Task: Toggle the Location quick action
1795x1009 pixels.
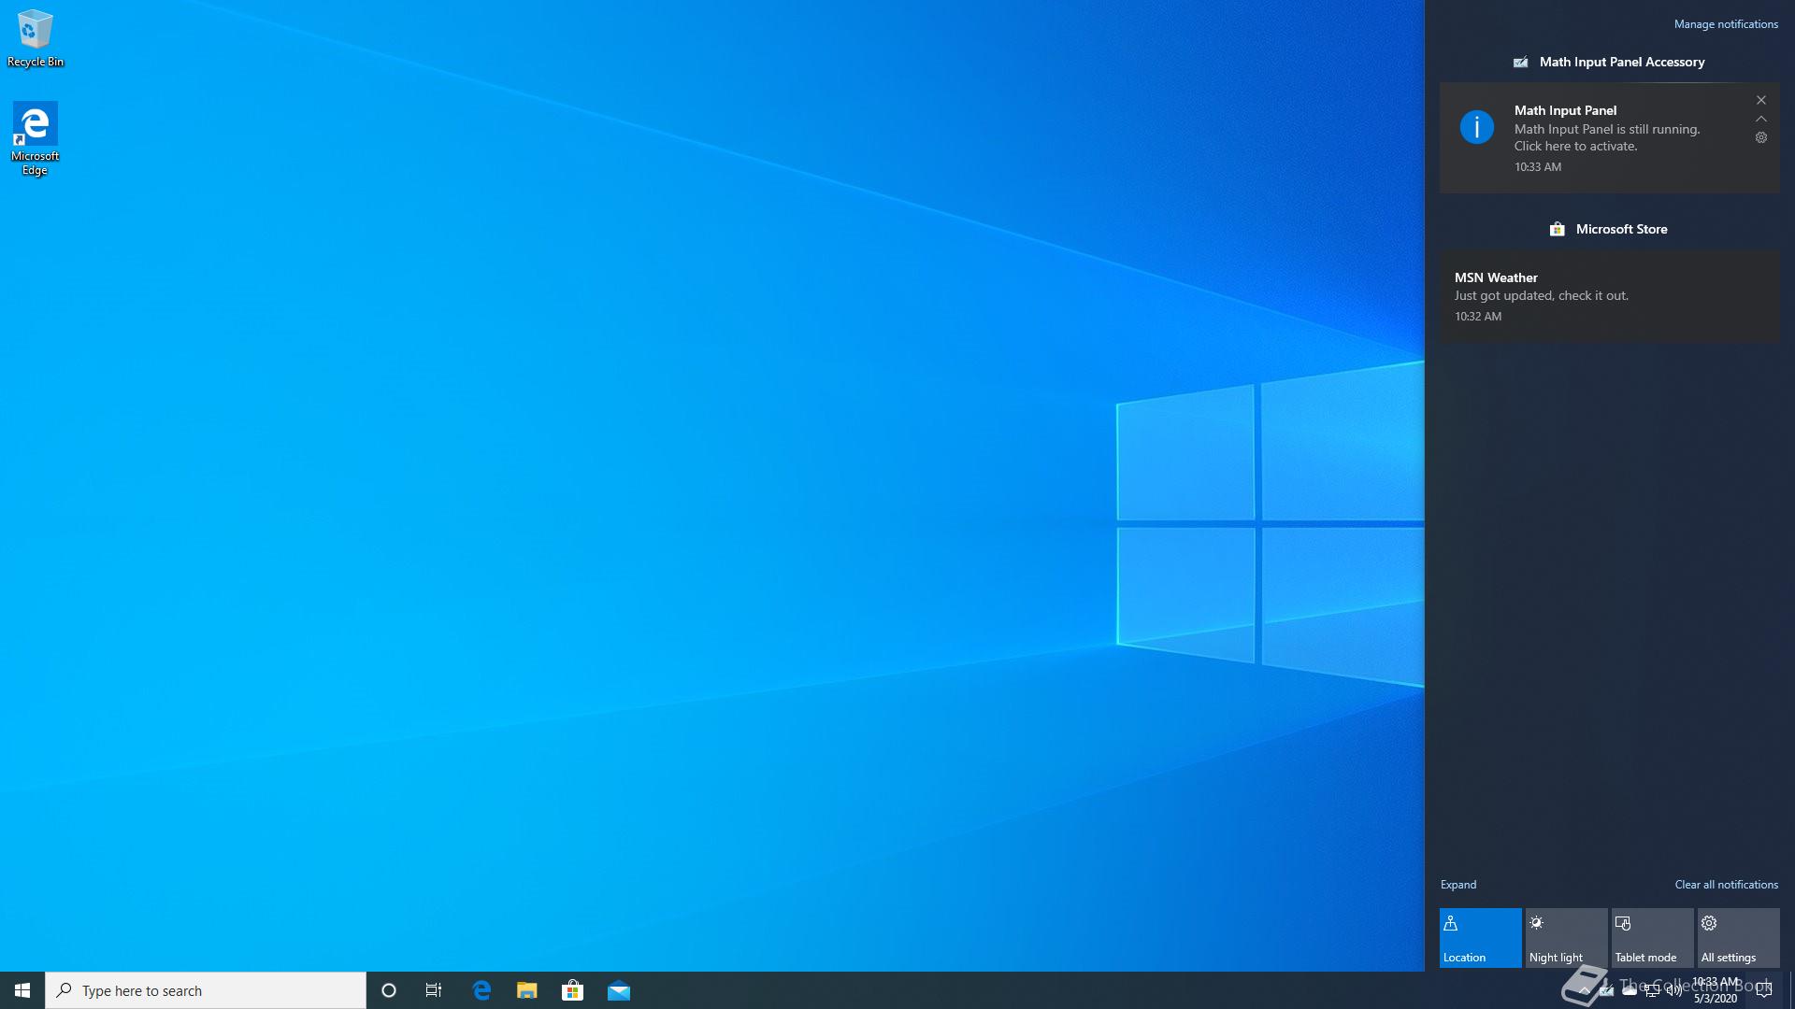Action: tap(1480, 937)
